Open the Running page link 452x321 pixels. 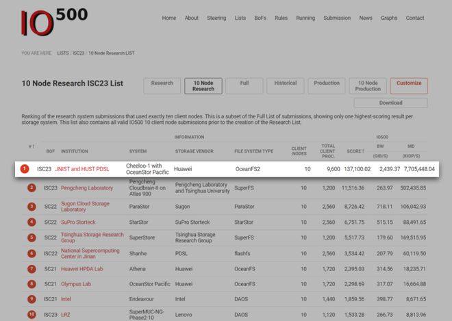coord(305,18)
